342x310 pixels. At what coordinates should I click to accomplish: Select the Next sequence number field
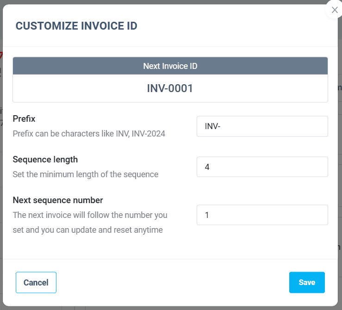point(262,215)
